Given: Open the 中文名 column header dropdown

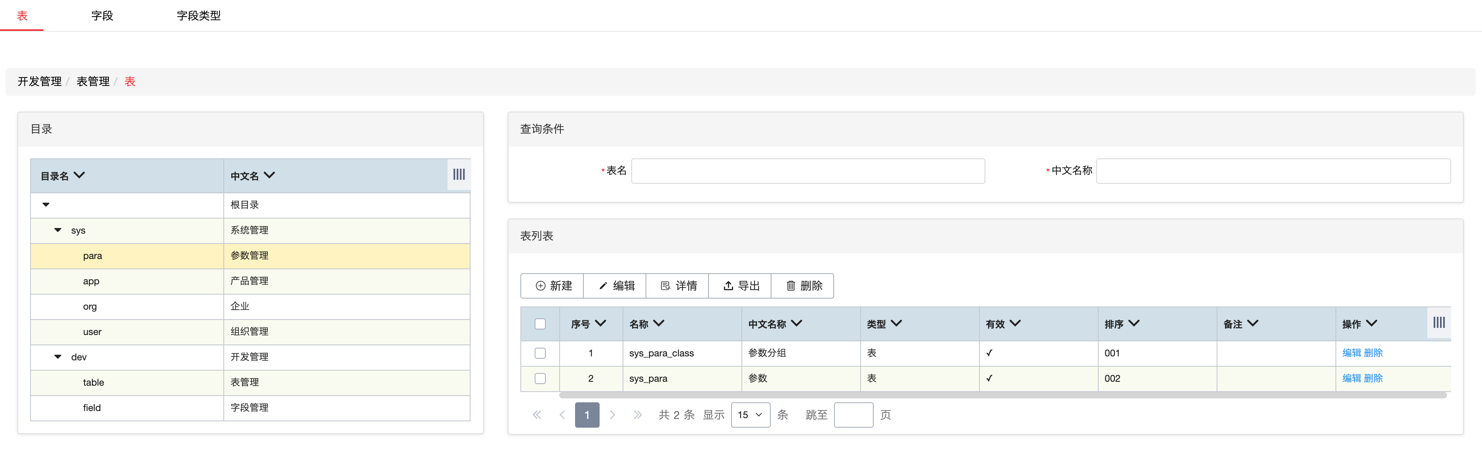Looking at the screenshot, I should pos(269,175).
